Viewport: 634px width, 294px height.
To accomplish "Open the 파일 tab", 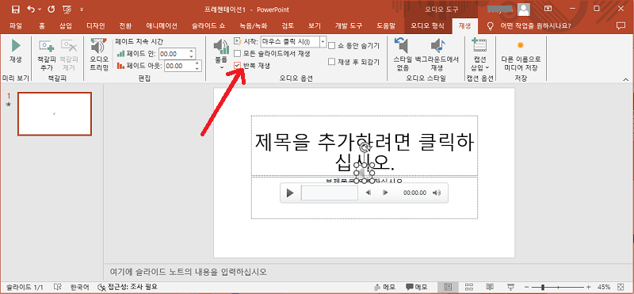I will [15, 26].
